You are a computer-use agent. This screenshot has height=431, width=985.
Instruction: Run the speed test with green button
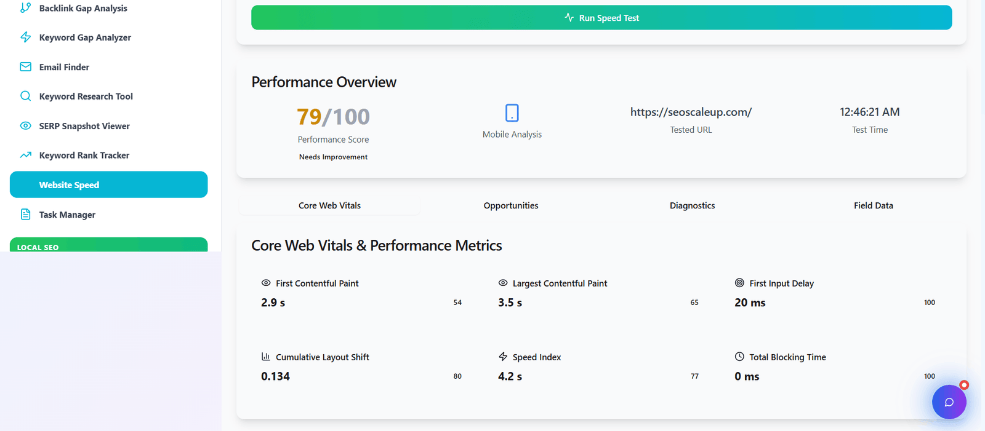pos(601,17)
